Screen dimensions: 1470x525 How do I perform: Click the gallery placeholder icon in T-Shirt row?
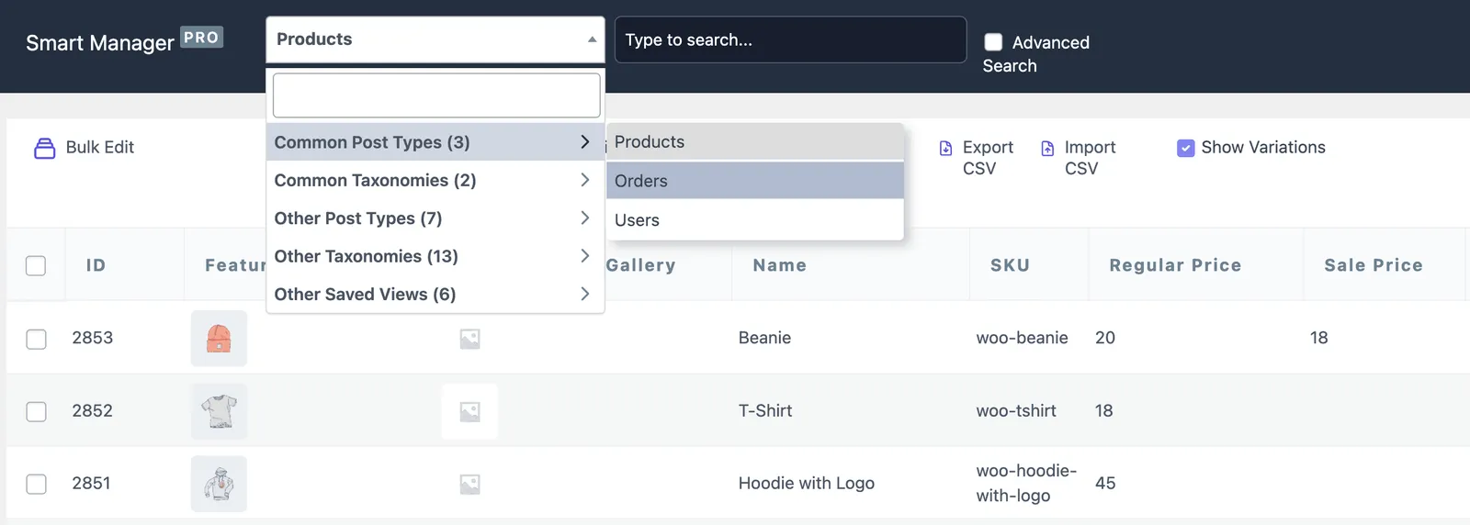click(469, 411)
